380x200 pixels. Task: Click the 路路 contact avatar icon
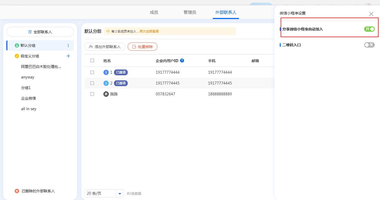tap(106, 94)
